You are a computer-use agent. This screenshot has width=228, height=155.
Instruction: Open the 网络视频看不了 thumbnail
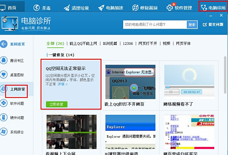[189, 81]
